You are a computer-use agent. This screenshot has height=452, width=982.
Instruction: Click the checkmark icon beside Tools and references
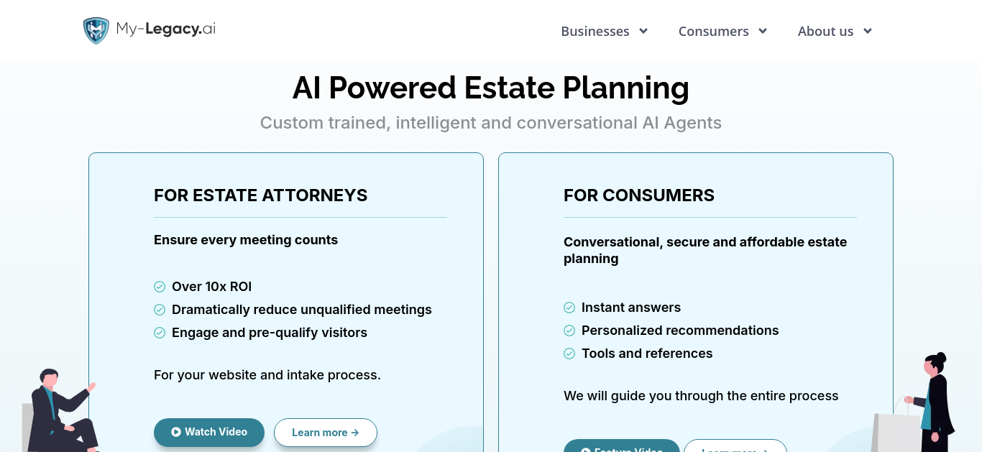[x=569, y=354]
